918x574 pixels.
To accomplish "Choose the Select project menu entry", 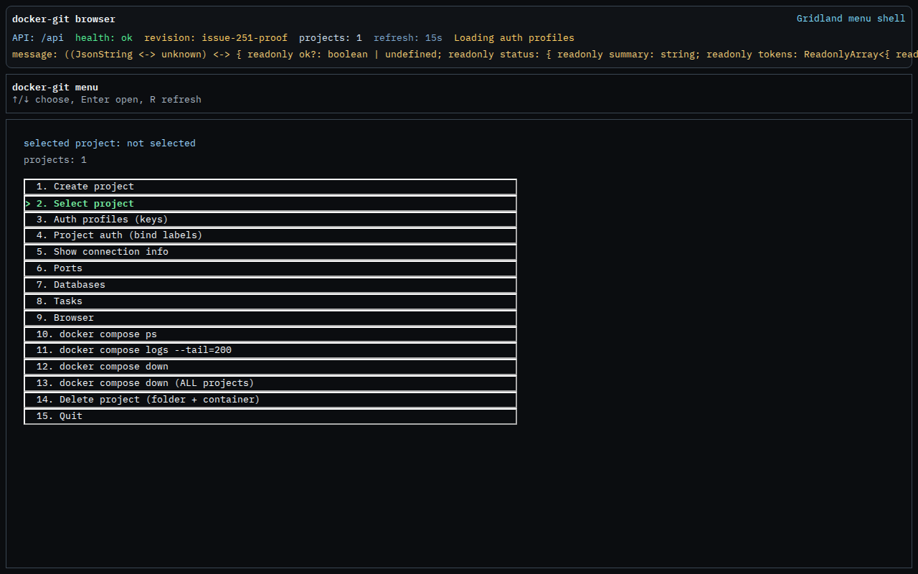I will coord(270,203).
